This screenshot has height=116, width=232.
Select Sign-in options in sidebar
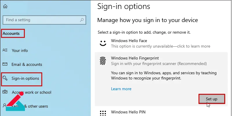[25, 78]
